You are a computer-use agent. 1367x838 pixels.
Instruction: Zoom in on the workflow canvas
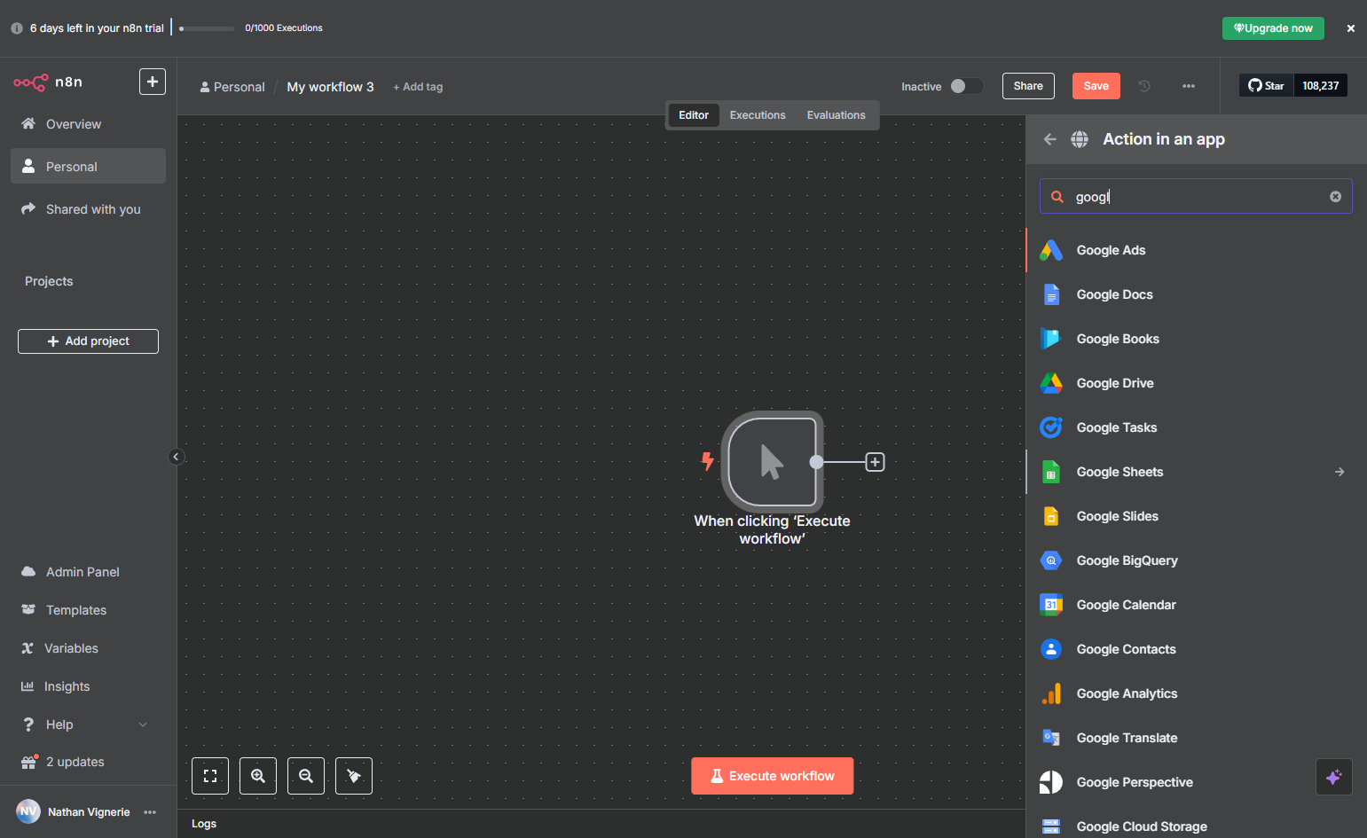pyautogui.click(x=258, y=776)
